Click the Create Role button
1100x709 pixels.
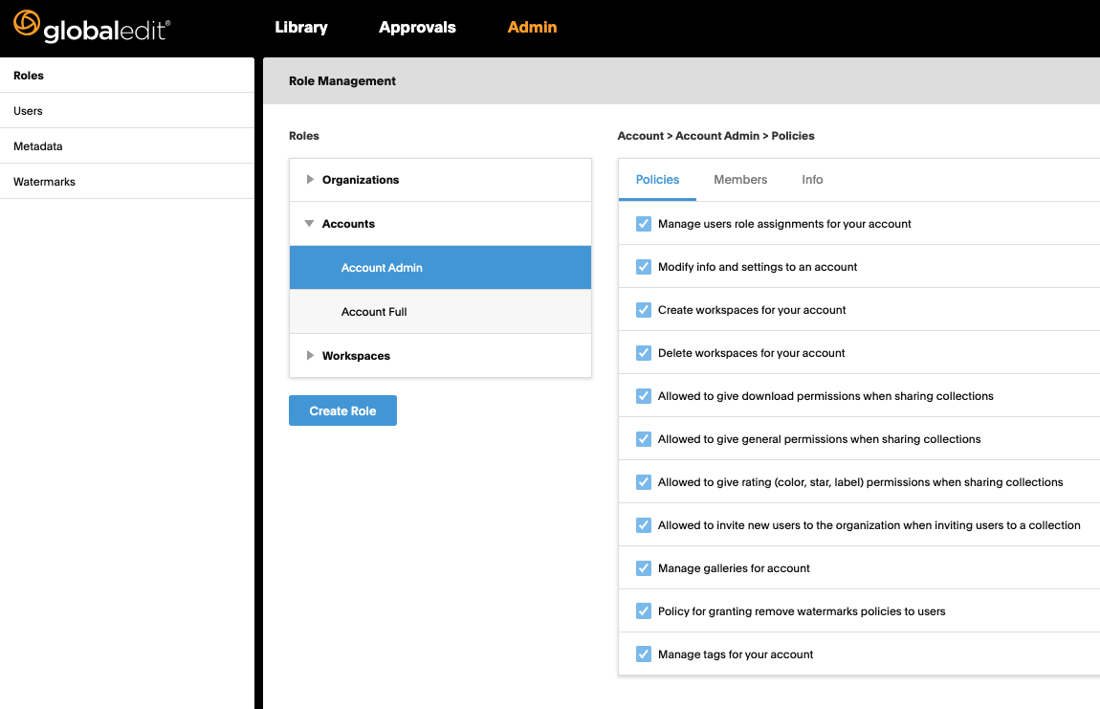(343, 410)
